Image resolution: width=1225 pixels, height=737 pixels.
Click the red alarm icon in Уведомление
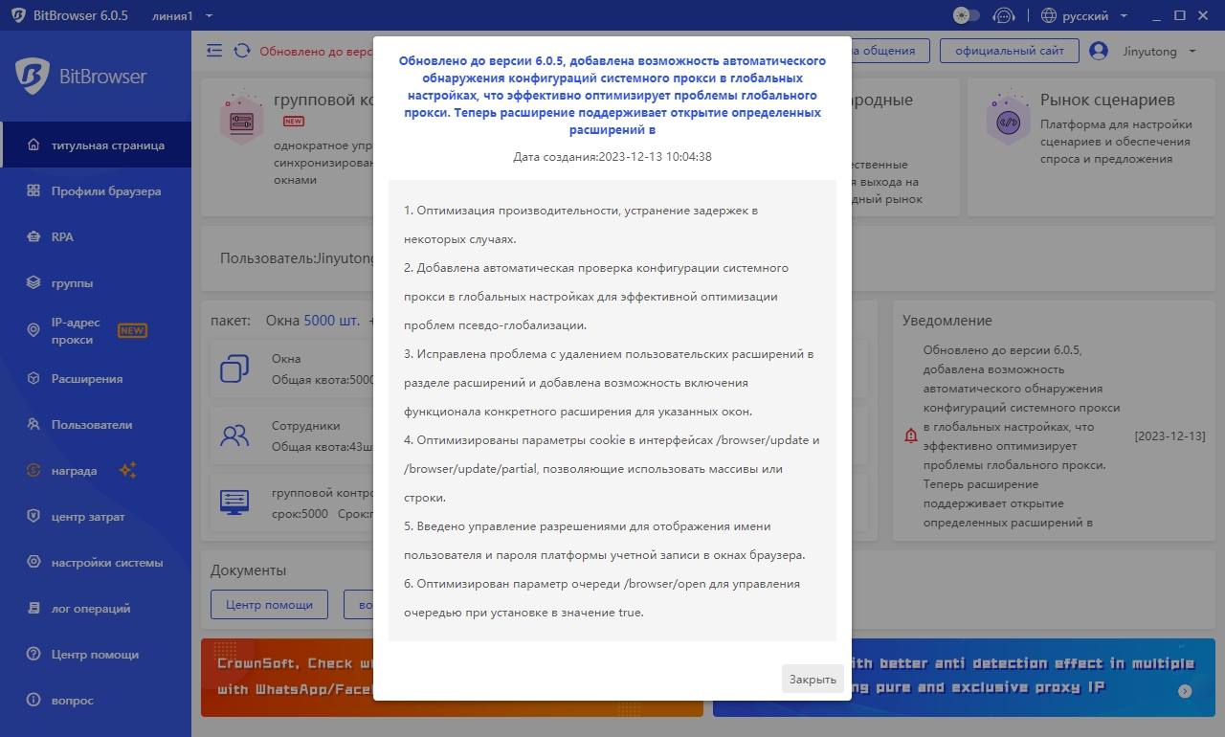click(x=910, y=435)
